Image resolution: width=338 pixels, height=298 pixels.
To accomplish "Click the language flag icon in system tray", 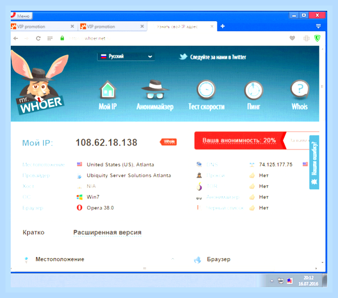I will coord(289,281).
